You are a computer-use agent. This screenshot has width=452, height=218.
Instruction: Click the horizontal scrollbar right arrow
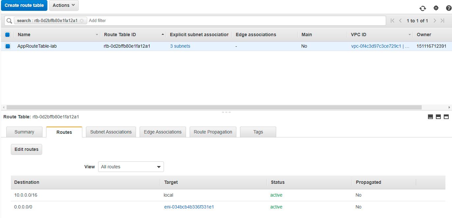click(449, 107)
